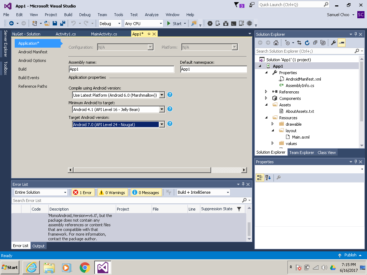367x275 pixels.
Task: Expand the References node in Solution Explorer
Action: click(x=266, y=92)
